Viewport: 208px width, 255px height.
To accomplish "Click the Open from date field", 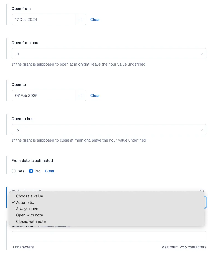I will [43, 20].
